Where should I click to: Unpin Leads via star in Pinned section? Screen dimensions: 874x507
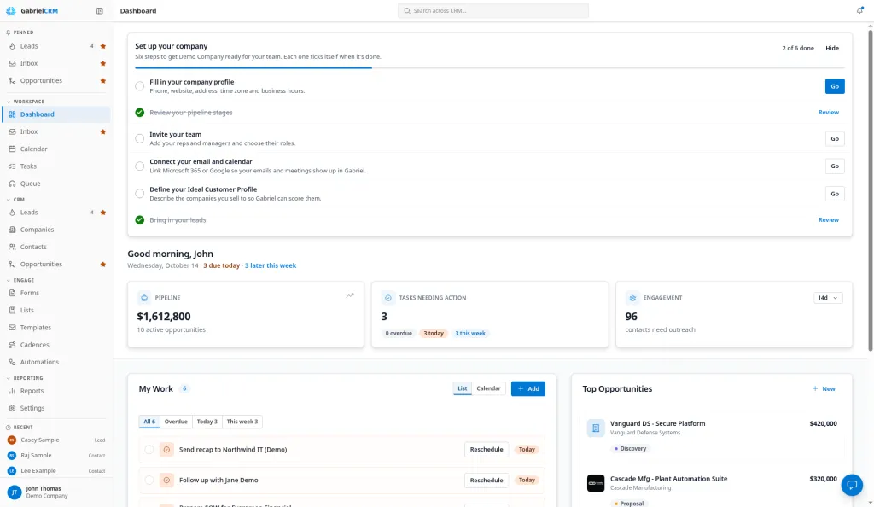coord(103,46)
